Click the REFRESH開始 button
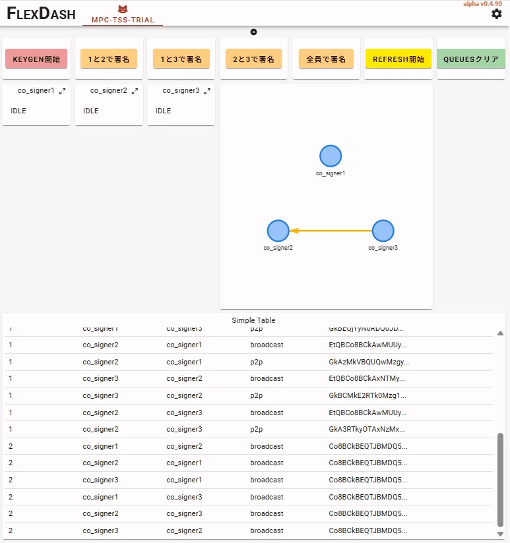Viewport: 510px width, 543px height. [x=398, y=59]
